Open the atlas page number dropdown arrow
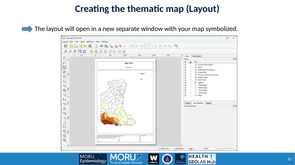 (x=152, y=46)
